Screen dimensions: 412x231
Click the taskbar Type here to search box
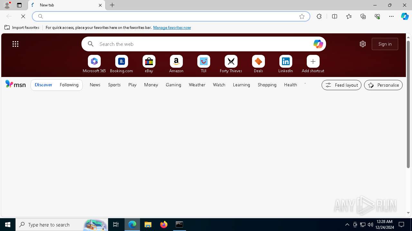point(62,225)
